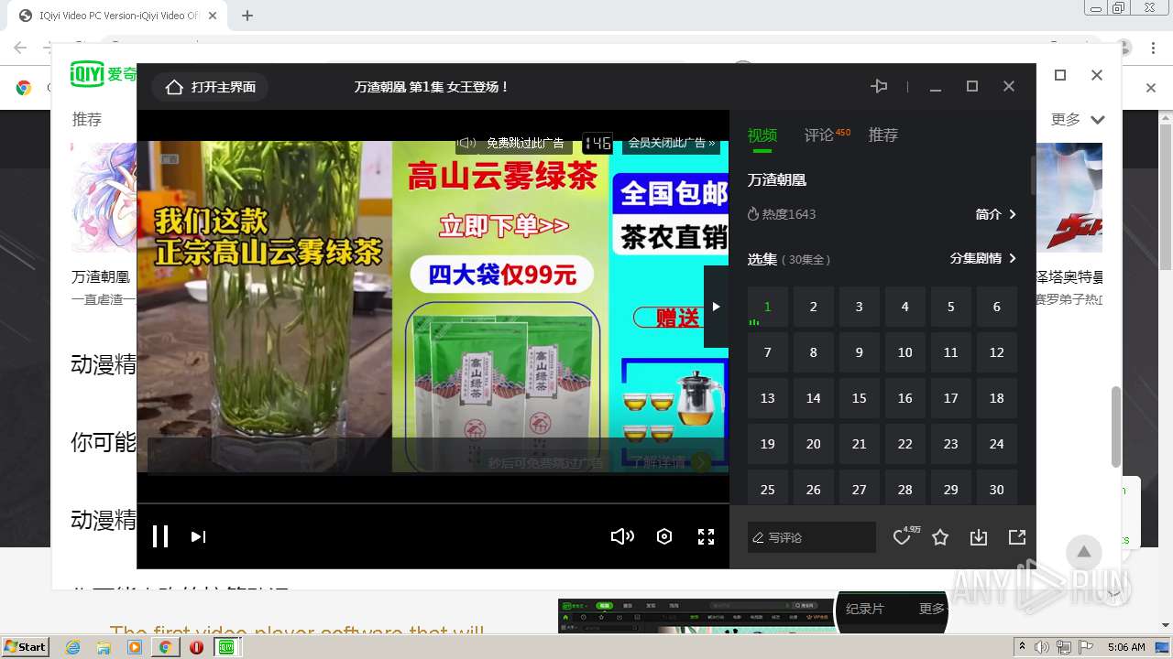Select episode 27

[860, 488]
